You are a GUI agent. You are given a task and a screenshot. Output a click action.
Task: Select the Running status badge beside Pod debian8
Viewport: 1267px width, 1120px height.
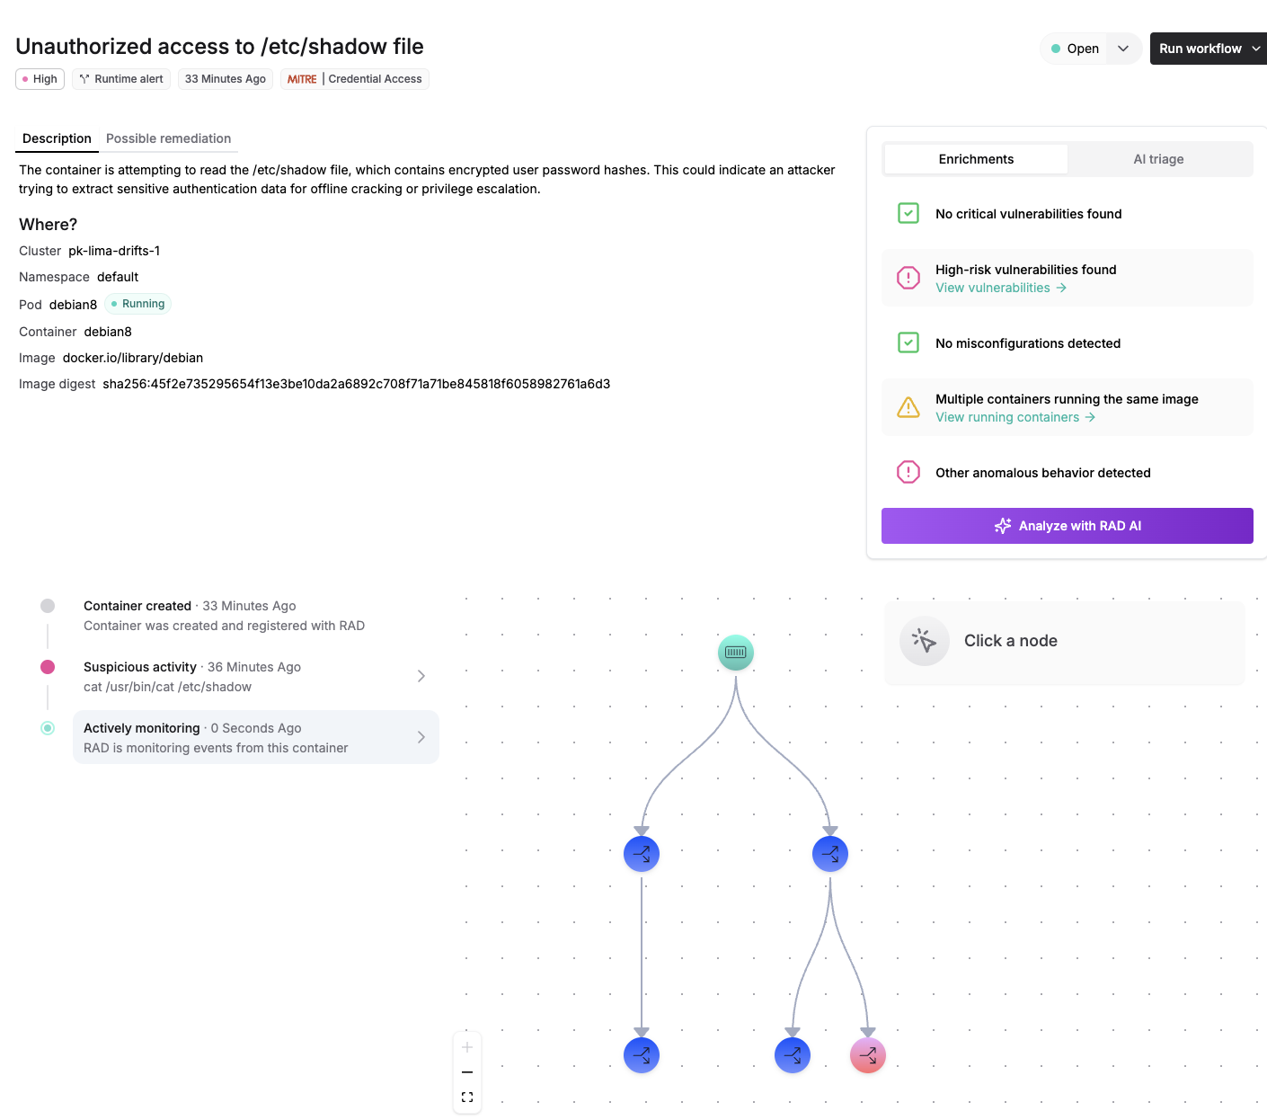pyautogui.click(x=137, y=304)
